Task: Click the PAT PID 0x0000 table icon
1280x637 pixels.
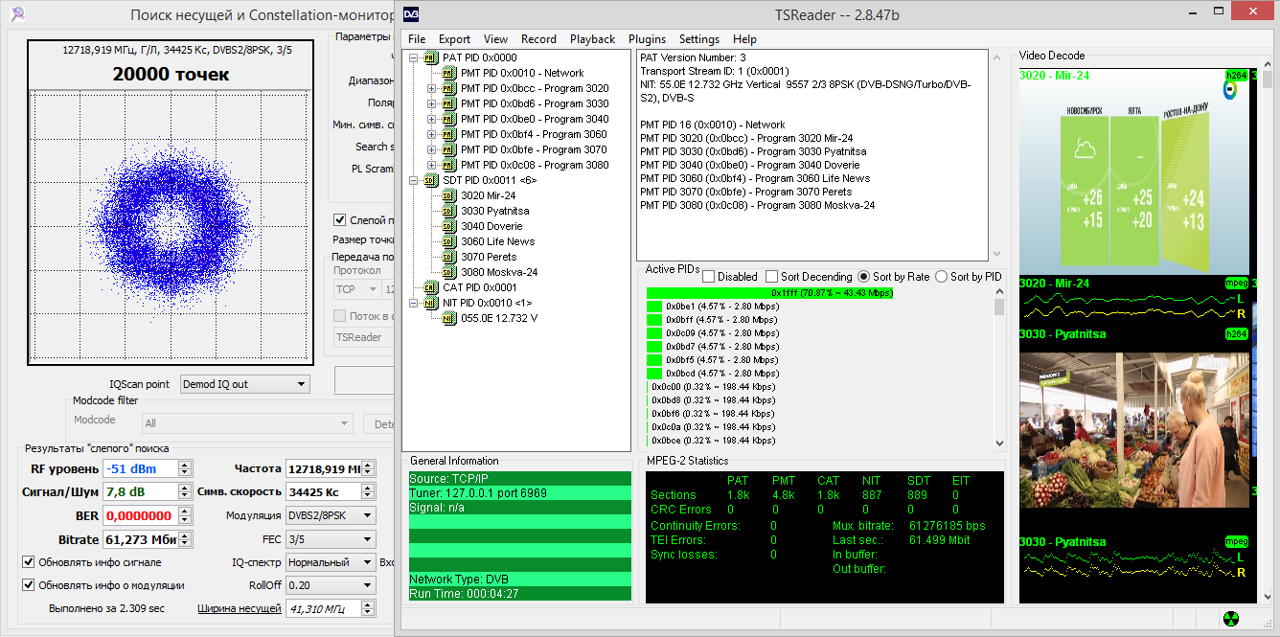Action: pos(430,57)
